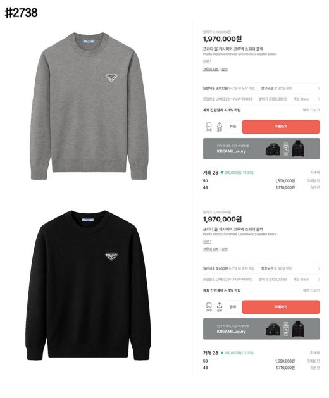View trade details link in the upper listing
The image size is (329, 398).
pyautogui.click(x=315, y=172)
